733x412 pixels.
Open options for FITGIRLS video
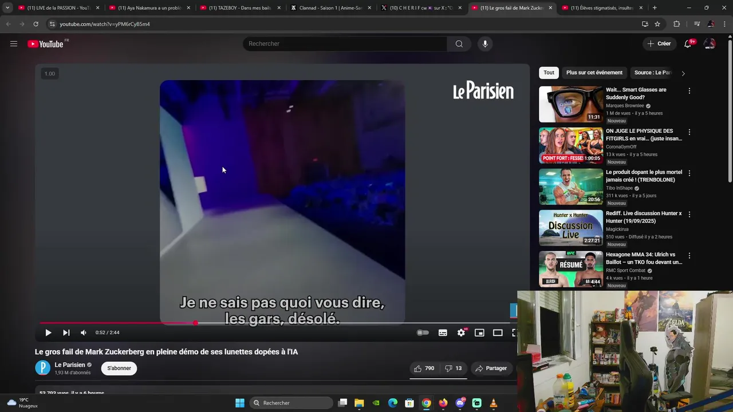click(689, 132)
